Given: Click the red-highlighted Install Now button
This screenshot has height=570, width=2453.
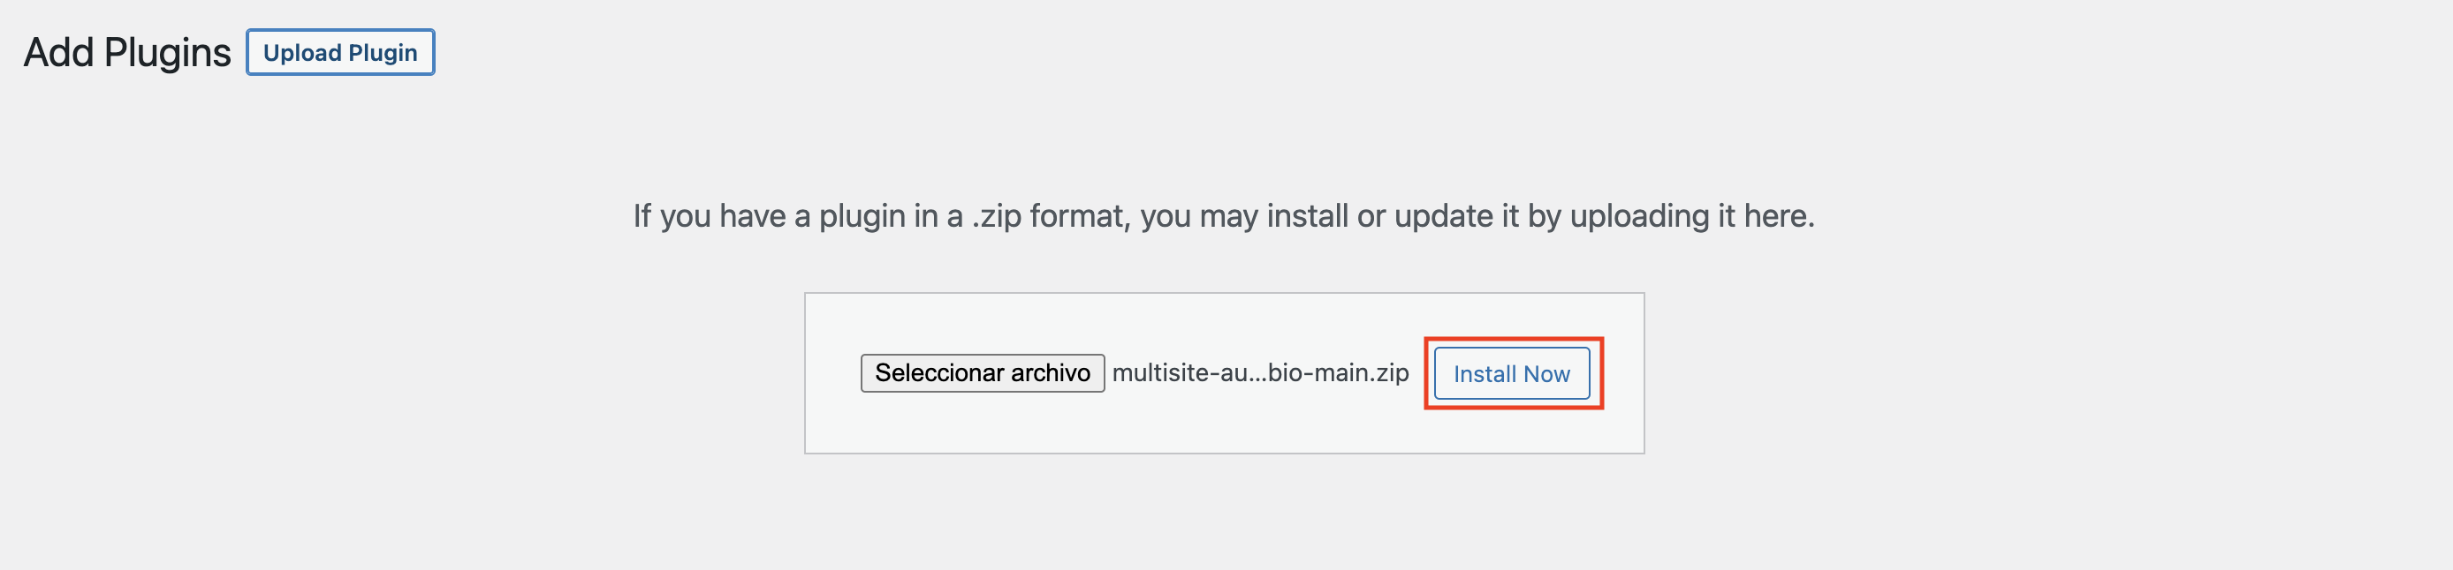Looking at the screenshot, I should click(1511, 373).
